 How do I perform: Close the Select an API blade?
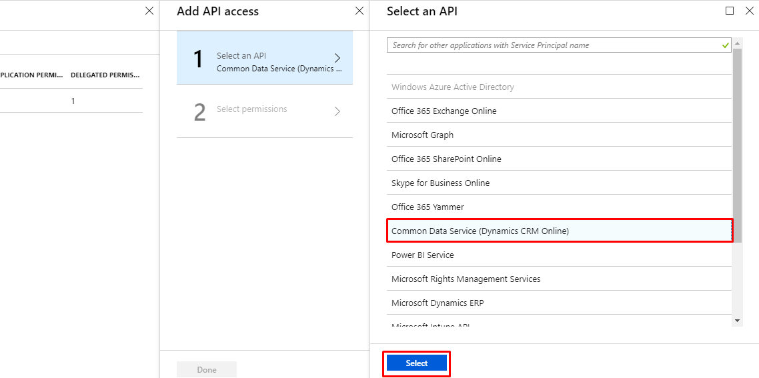pyautogui.click(x=749, y=11)
